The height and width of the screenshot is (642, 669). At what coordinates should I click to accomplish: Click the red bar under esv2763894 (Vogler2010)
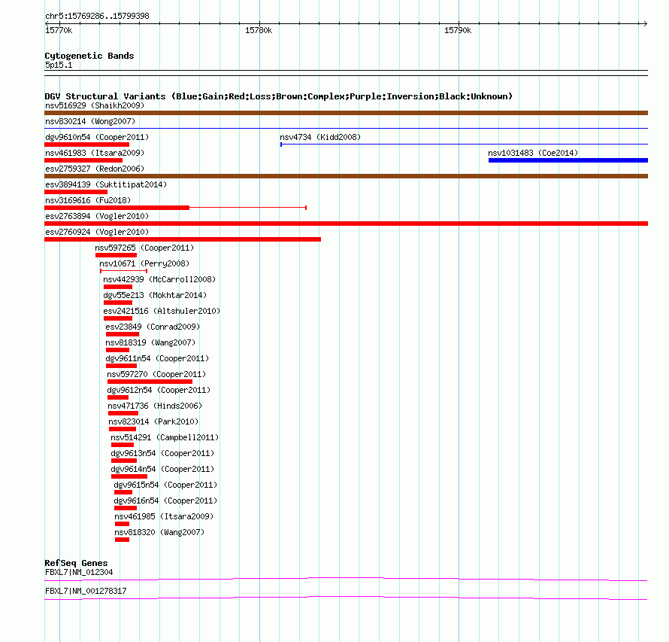[346, 224]
